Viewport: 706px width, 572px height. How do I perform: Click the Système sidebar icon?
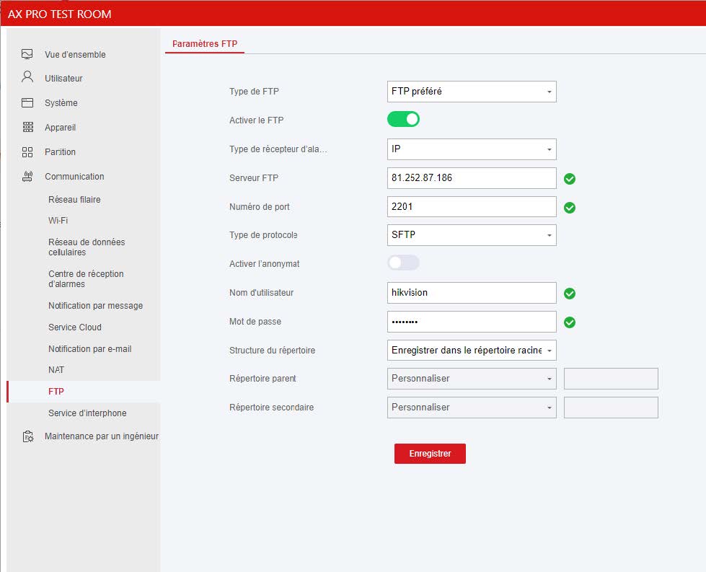(27, 102)
